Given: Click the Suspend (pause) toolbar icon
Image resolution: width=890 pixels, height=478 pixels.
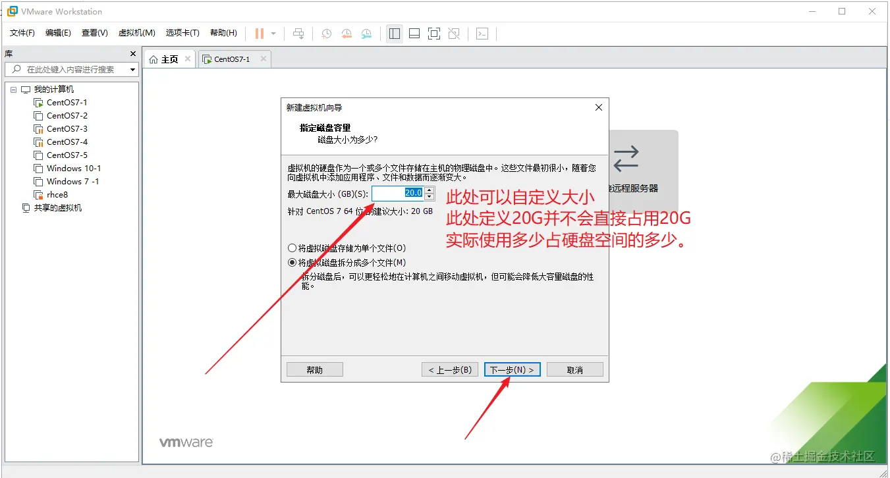Looking at the screenshot, I should pos(260,34).
